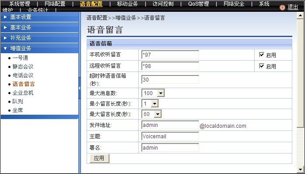
Task: Open 坐席 in the sidebar
Action: 18,110
